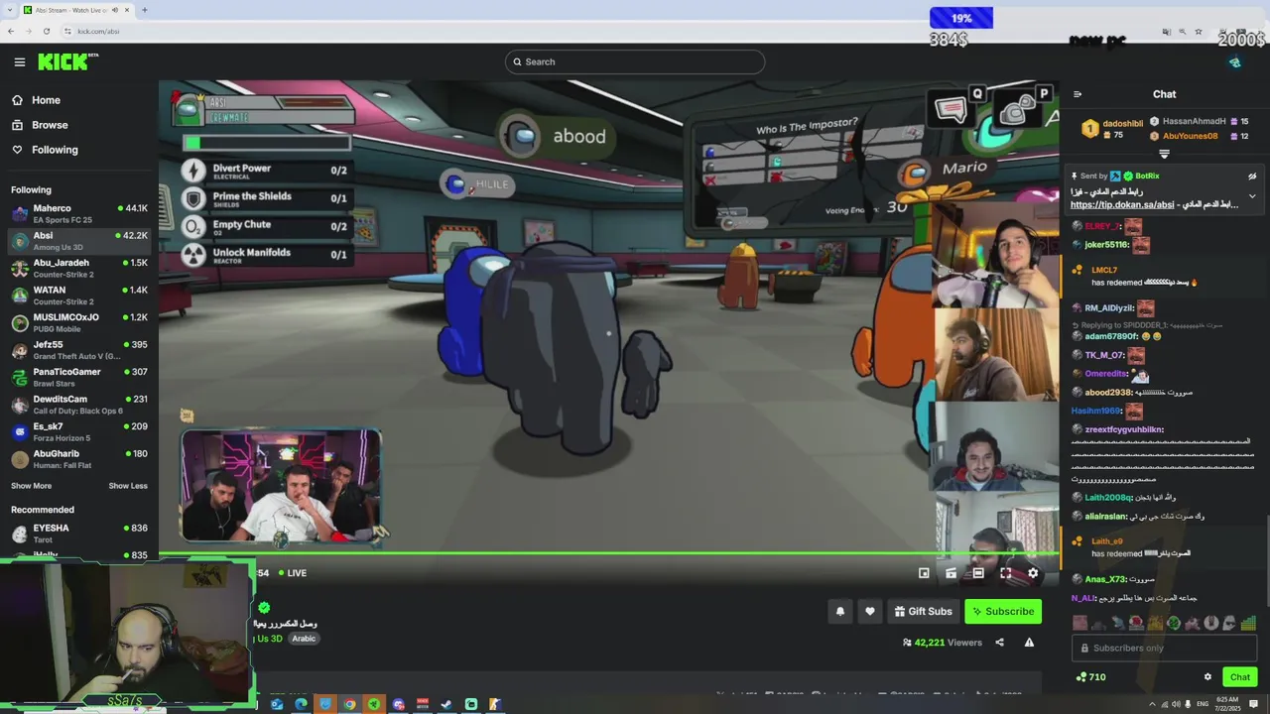Share the stream via share icon
1270x714 pixels.
click(999, 643)
